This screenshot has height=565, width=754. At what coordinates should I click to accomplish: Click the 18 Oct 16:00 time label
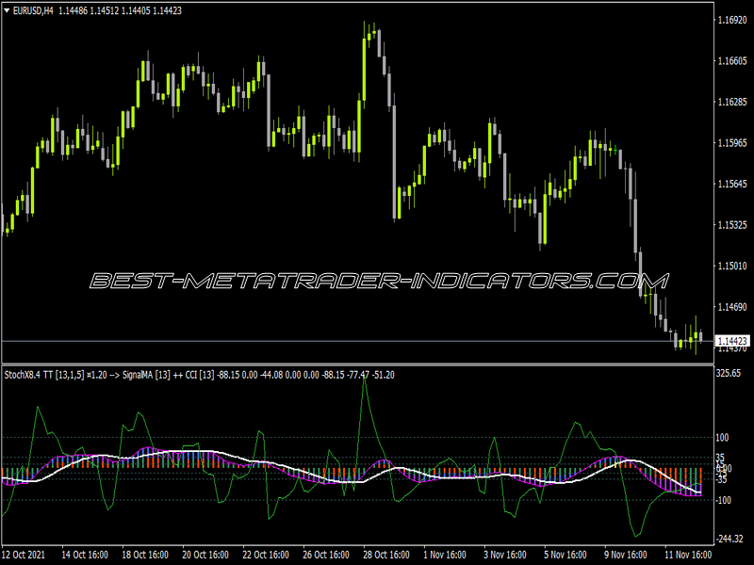tap(145, 555)
